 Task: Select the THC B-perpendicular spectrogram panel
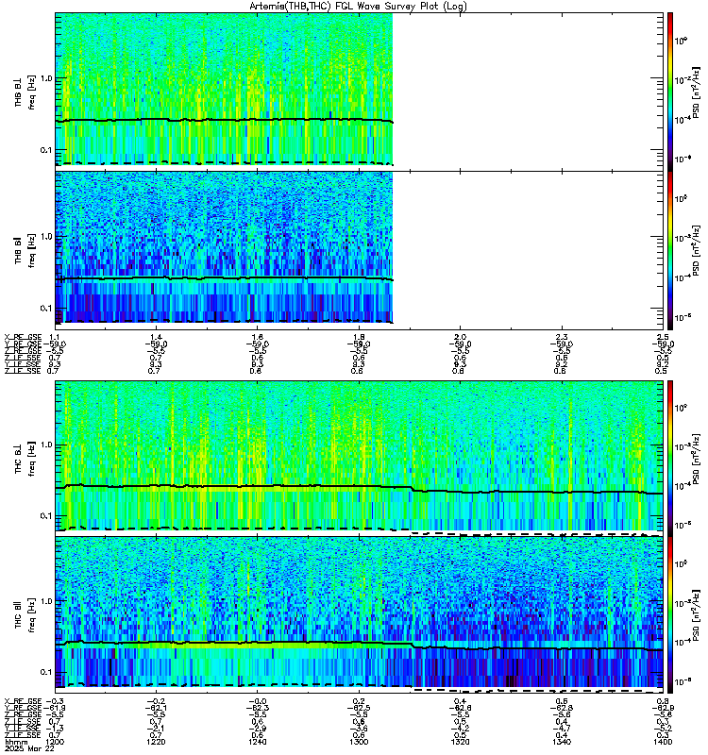coord(359,458)
